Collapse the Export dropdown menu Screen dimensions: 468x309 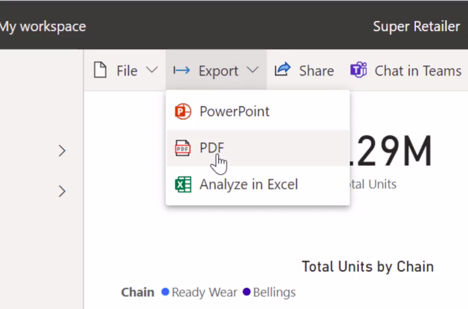point(216,70)
